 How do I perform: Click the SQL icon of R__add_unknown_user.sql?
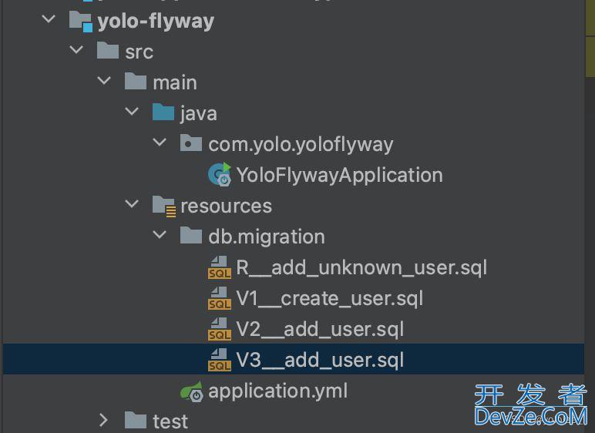[x=220, y=267]
